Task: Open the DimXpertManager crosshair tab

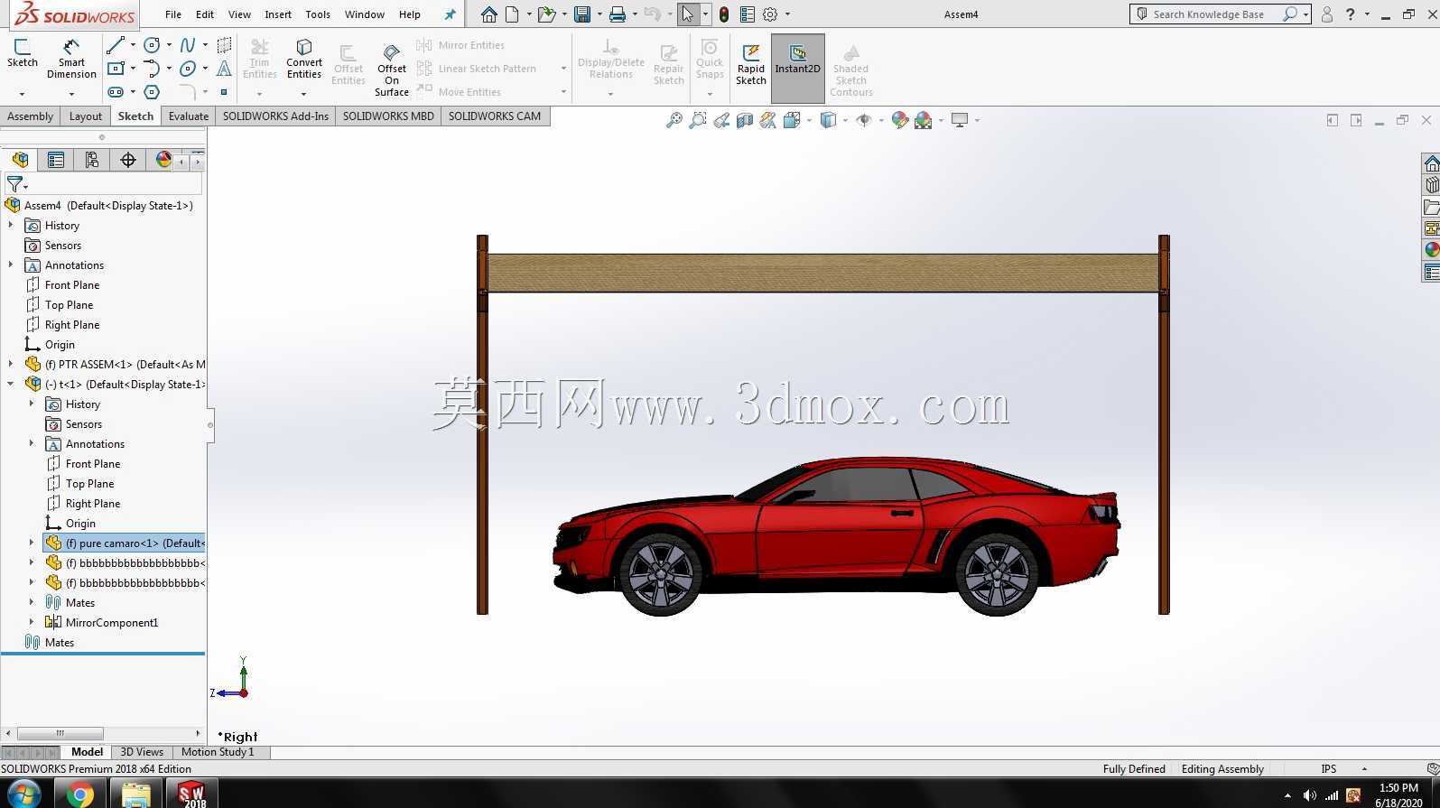Action: point(128,160)
